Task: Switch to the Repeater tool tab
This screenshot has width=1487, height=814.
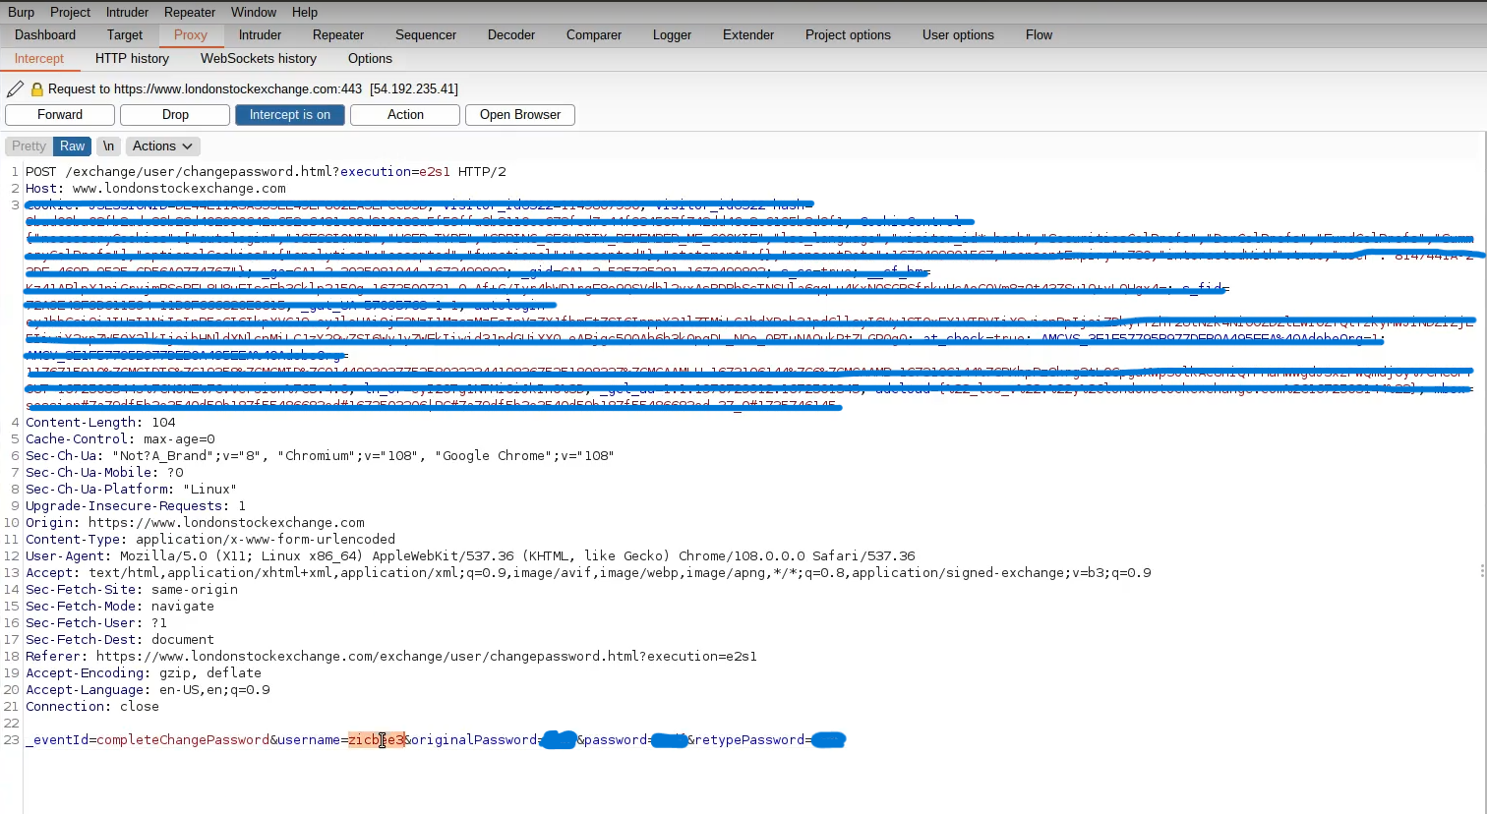Action: point(338,34)
